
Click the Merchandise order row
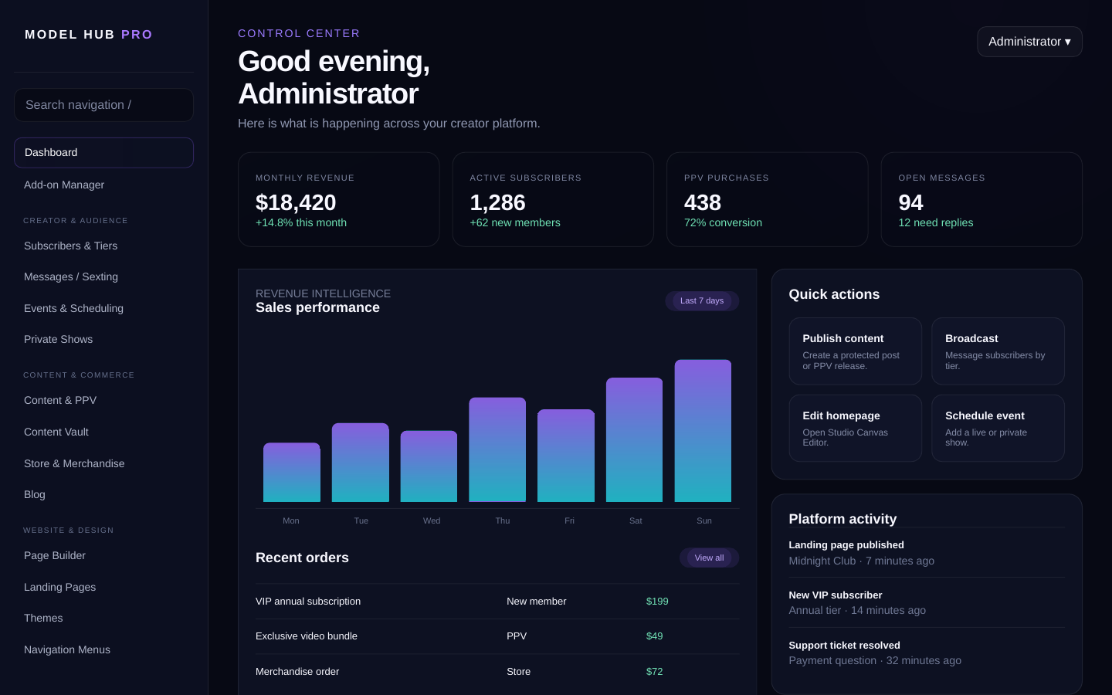point(497,672)
